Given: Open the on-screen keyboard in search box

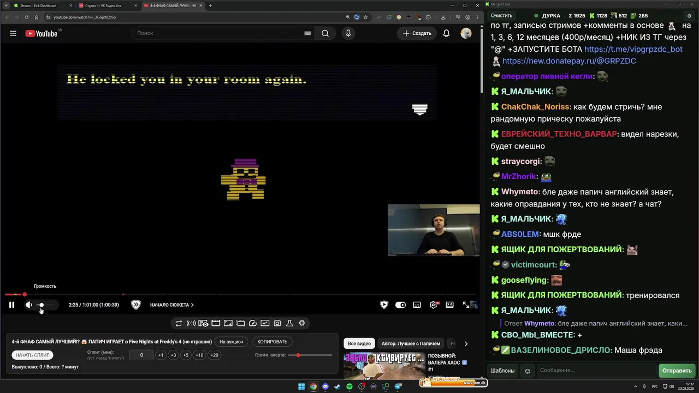Looking at the screenshot, I should point(307,33).
